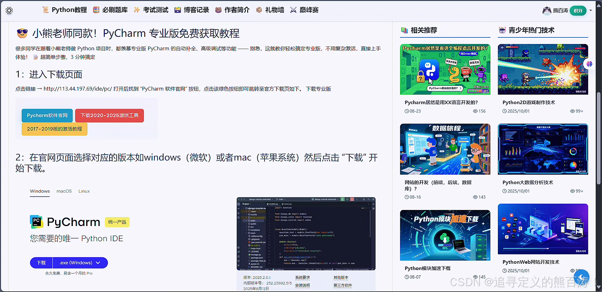Screen dimensions: 602x292
Task: Click 2017-2019版的激活教程 button
Action: coord(54,129)
